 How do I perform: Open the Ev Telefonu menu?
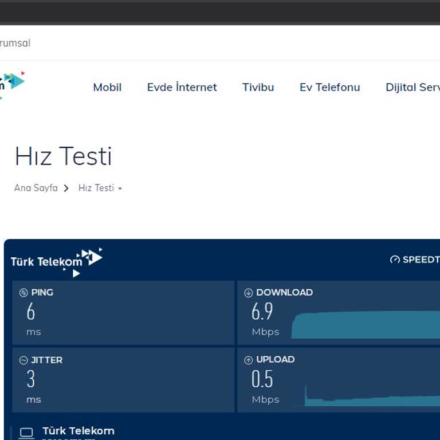point(329,87)
